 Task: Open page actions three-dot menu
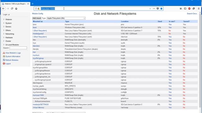tap(154, 8)
